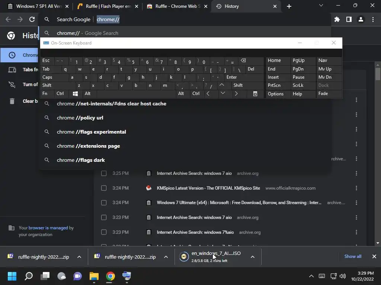Expand options for first ruffle-nightly zip download
Viewport: 381px width, 285px height.
click(x=79, y=257)
